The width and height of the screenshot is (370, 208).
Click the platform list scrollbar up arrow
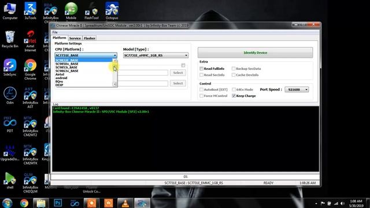114,60
